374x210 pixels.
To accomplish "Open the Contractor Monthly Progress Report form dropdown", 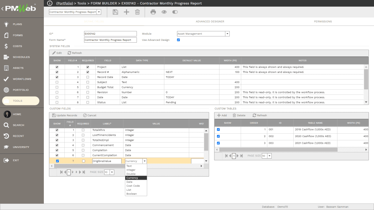I will (x=99, y=12).
